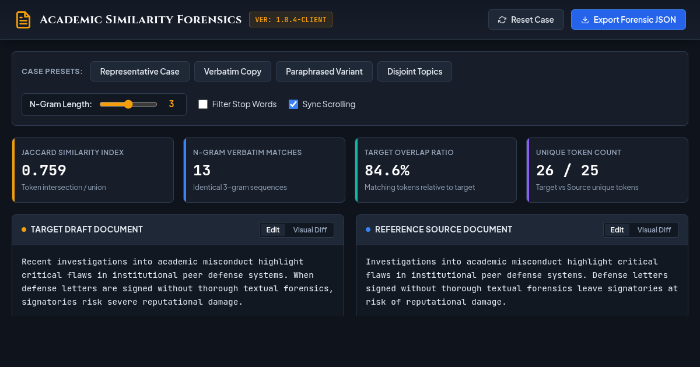Load the Representative Case preset
The image size is (700, 367).
[x=140, y=72]
